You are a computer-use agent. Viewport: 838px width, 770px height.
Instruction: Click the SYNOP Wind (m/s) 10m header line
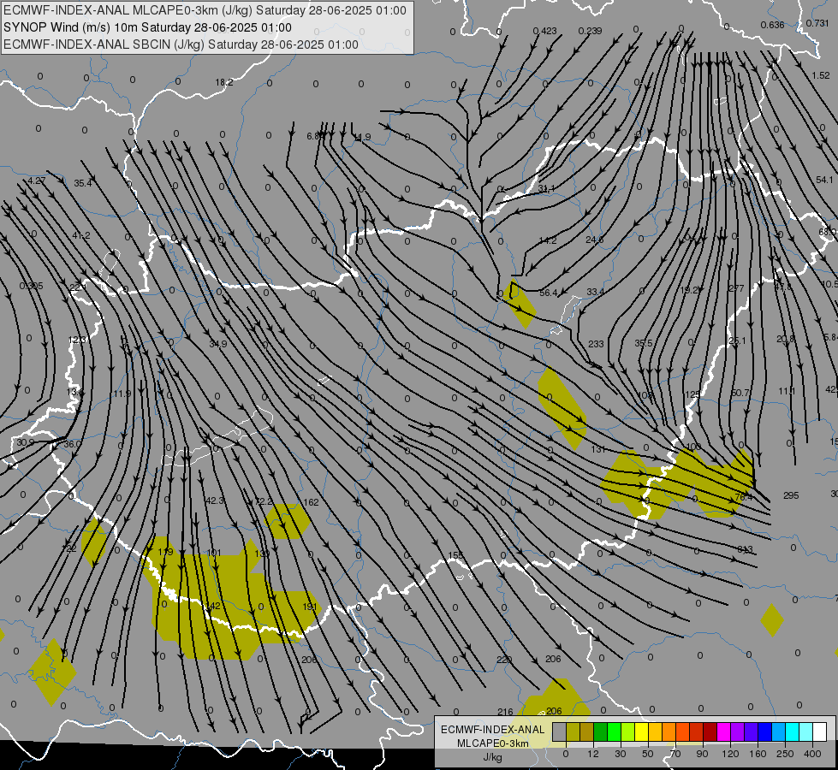point(147,27)
